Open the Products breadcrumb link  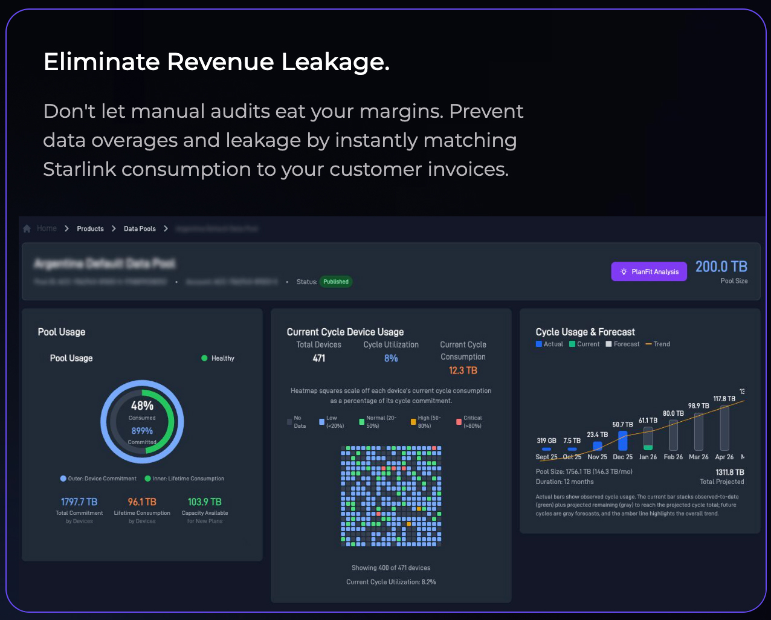[90, 228]
